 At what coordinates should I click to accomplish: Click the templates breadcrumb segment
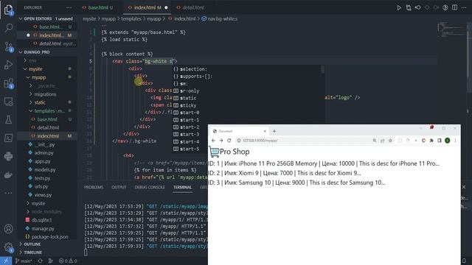[x=131, y=18]
